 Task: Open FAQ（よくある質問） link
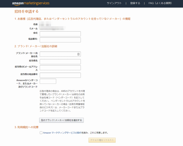coord(160,3)
